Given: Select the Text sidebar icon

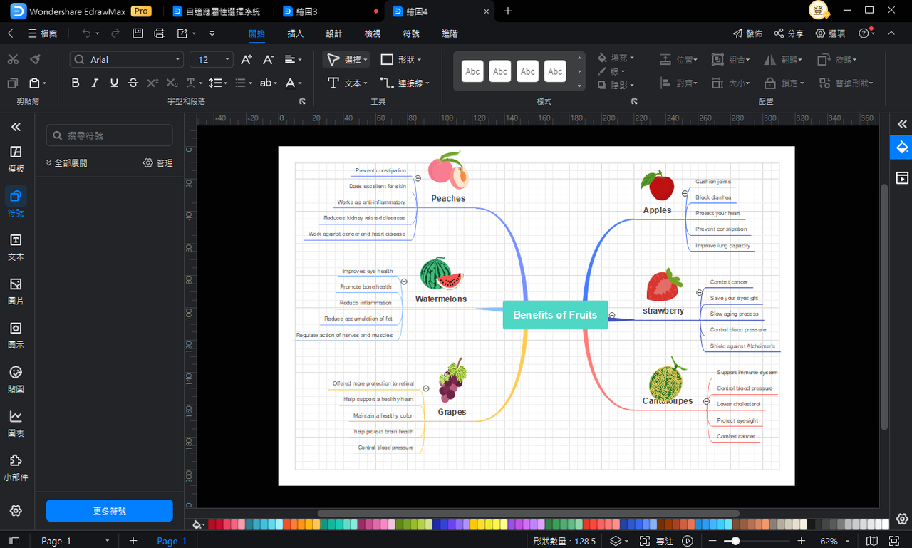Looking at the screenshot, I should 16,247.
